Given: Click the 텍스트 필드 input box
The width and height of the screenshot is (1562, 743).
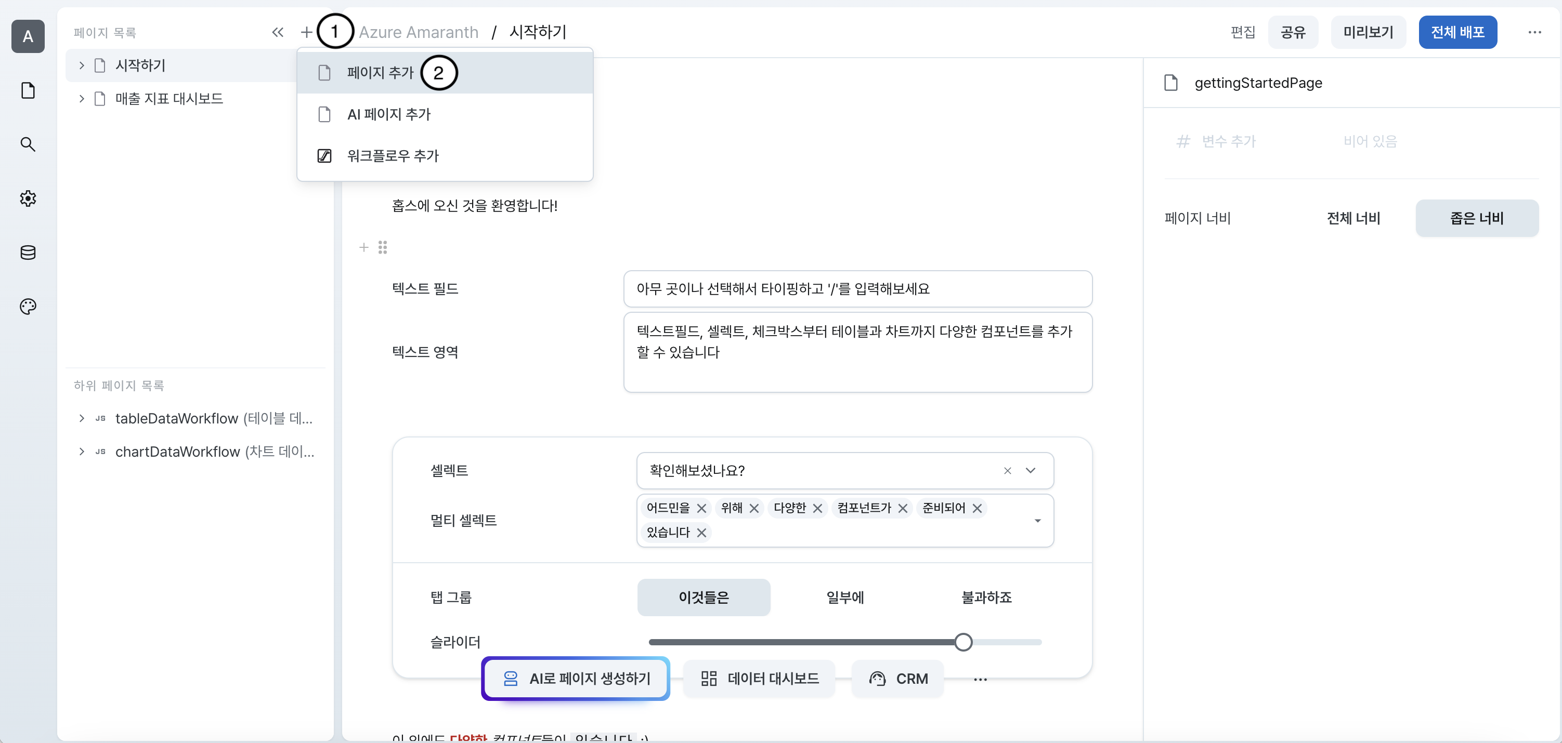Looking at the screenshot, I should [x=857, y=289].
